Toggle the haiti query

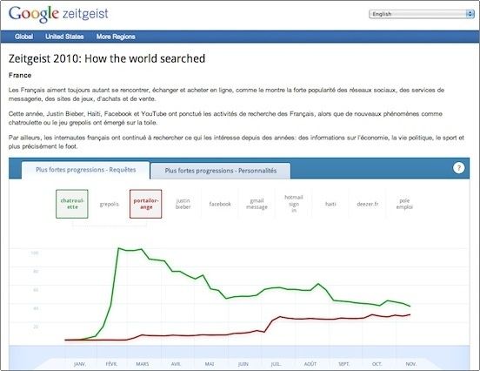330,204
